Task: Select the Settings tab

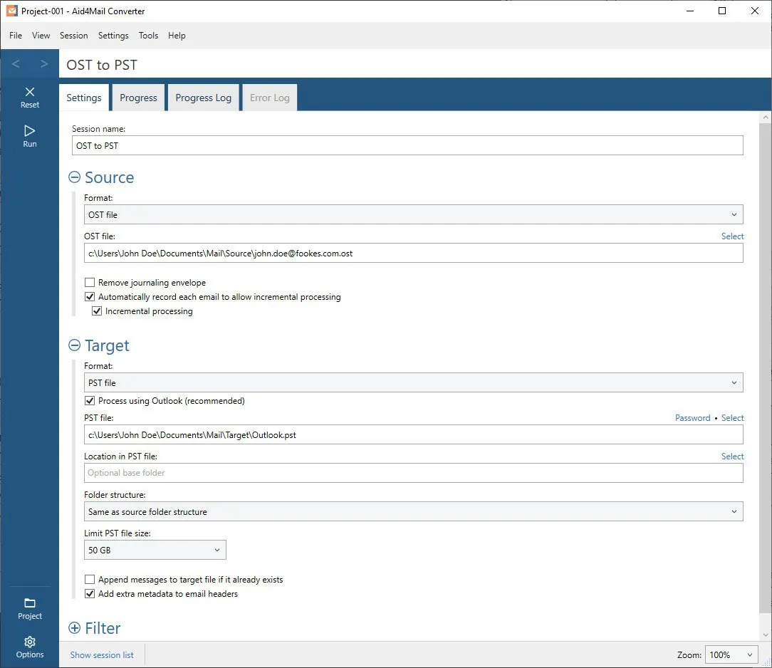Action: 84,98
